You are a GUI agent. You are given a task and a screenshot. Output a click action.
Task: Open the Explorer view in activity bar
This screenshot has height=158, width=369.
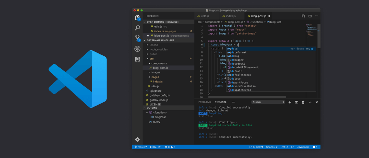138,18
